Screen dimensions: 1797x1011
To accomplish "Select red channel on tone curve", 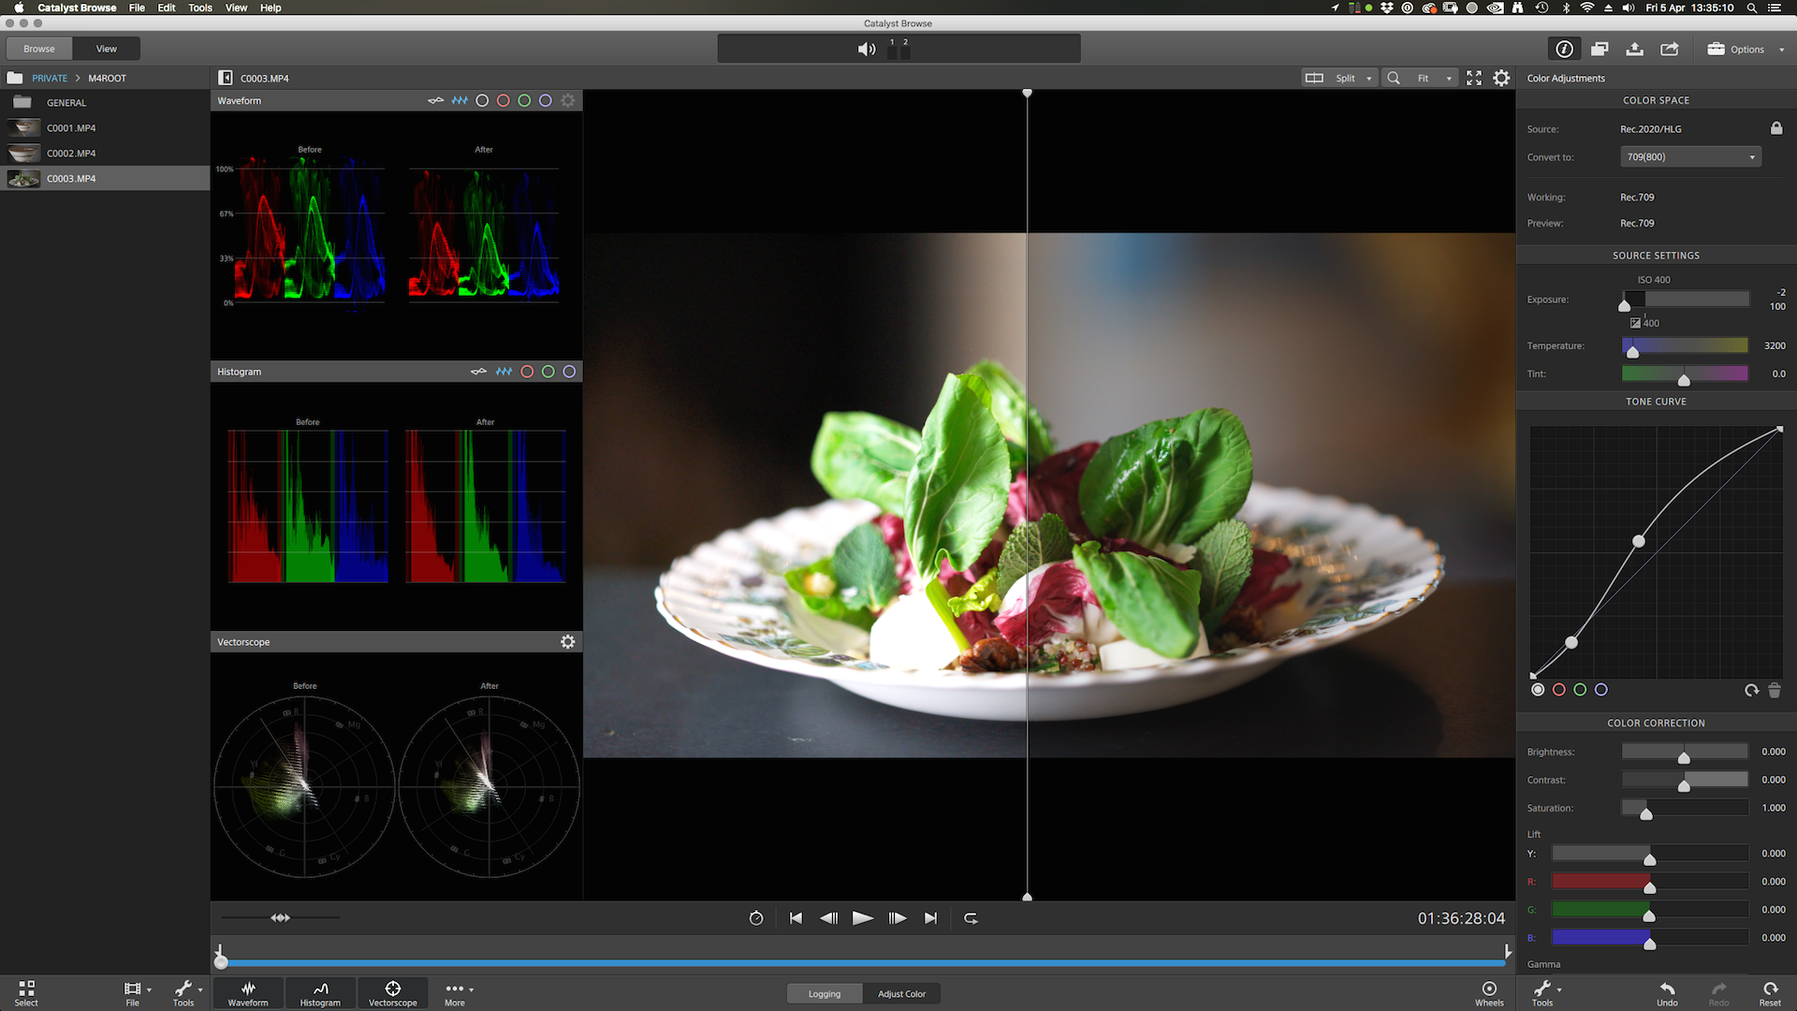I will click(x=1558, y=690).
